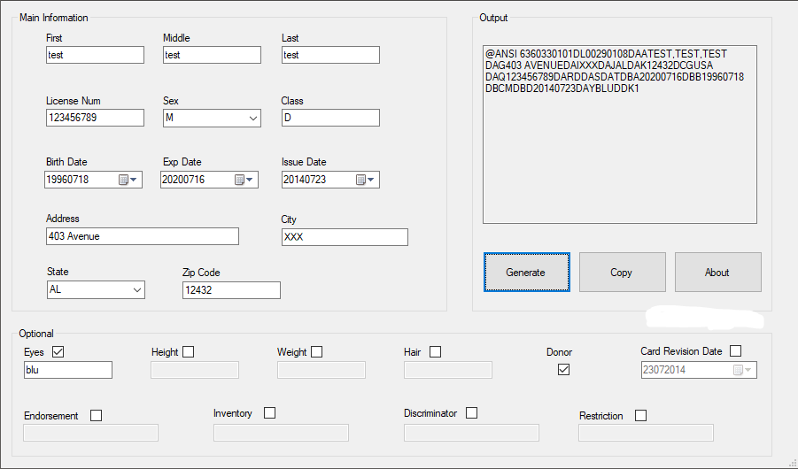Click the License Num field
This screenshot has height=469, width=798.
pos(95,118)
